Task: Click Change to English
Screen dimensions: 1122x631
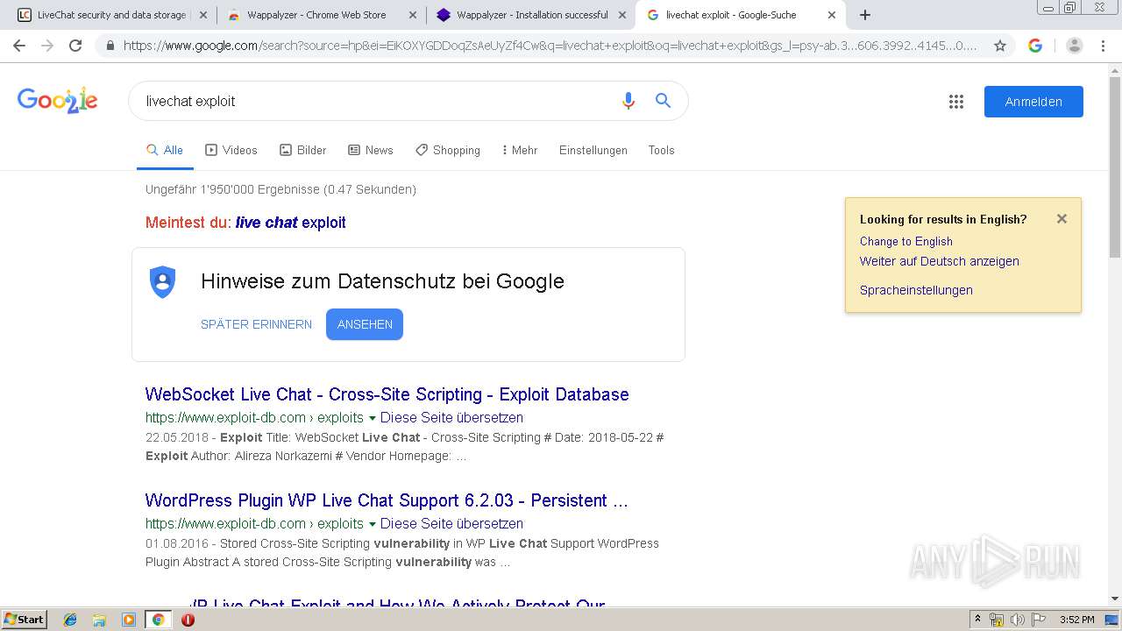Action: (x=906, y=242)
